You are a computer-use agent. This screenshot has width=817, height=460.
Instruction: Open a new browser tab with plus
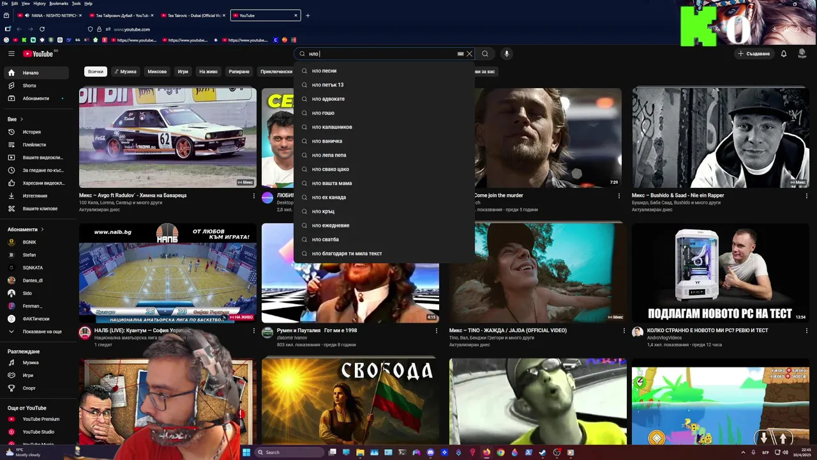[308, 15]
